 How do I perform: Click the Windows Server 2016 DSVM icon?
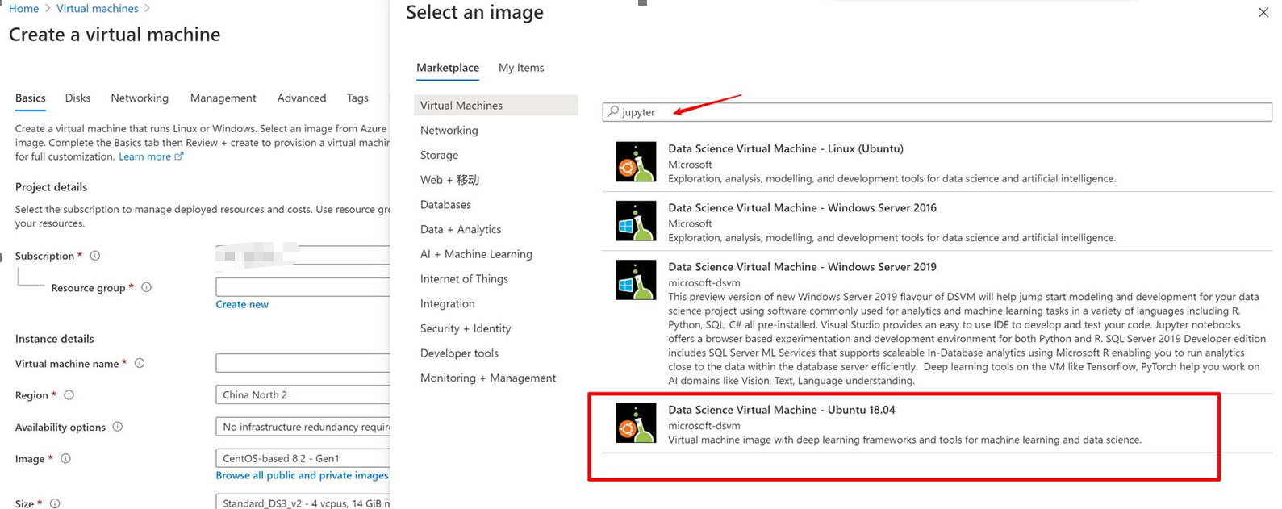(x=636, y=221)
